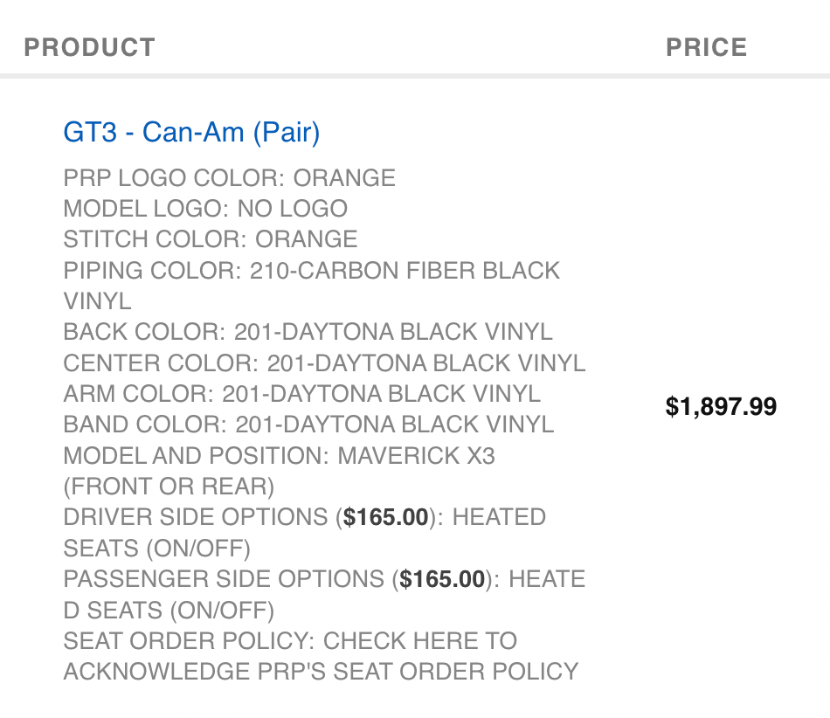Viewport: 830px width, 718px height.
Task: Open the GT3 - Can-Am (Pair) product link
Action: coord(191,132)
